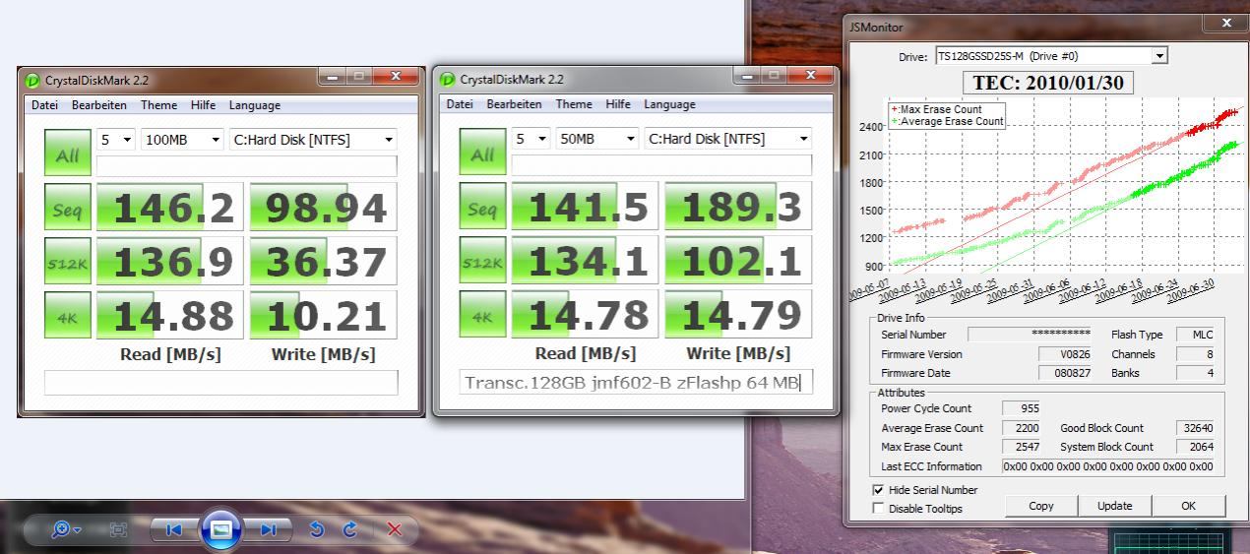Click Good Block Count value 32640

point(1195,428)
